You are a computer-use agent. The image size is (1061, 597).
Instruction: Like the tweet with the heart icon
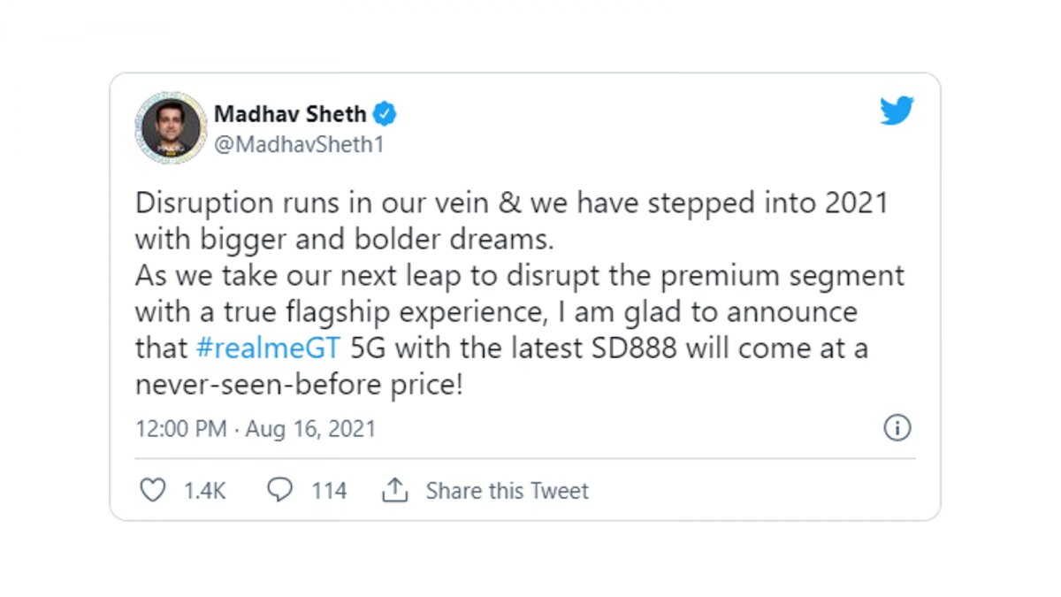pos(153,490)
